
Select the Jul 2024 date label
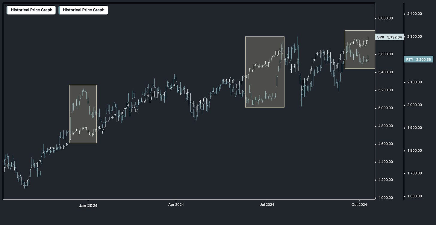click(x=267, y=205)
